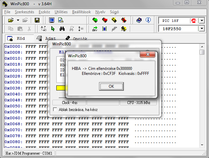Click the copy pages toolbar icon

(x=11, y=29)
